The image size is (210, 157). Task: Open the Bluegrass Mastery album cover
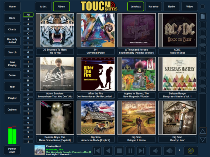(177, 74)
